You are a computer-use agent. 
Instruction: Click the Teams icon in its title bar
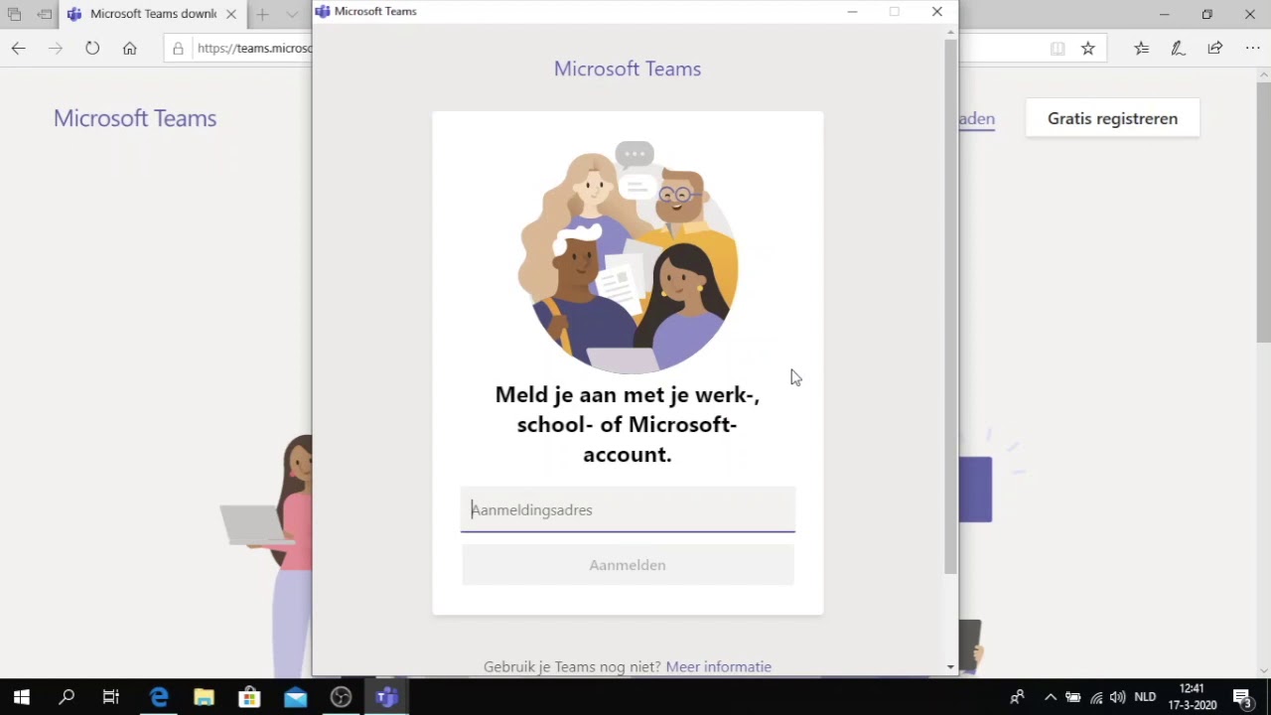(x=323, y=12)
